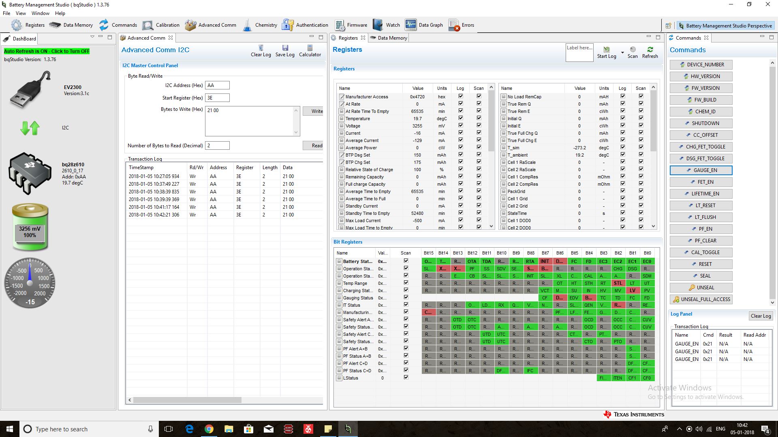Viewport: 778px width, 437px height.
Task: Click the Errors toolbar icon
Action: pyautogui.click(x=454, y=25)
